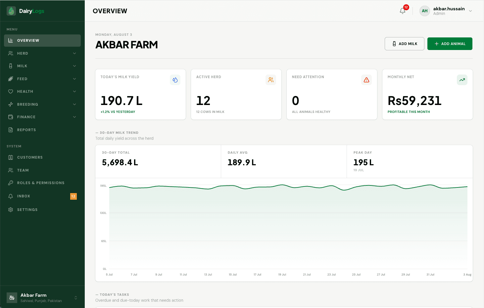Click the warning triangle on Need Attention card
This screenshot has height=308, width=484.
(x=366, y=80)
